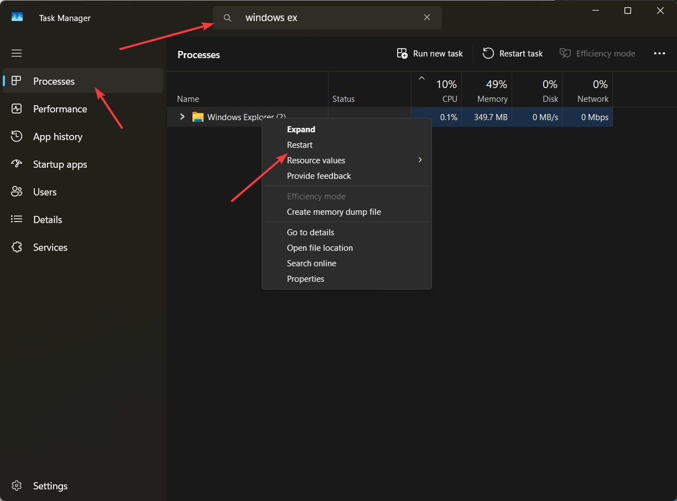Image resolution: width=677 pixels, height=501 pixels.
Task: Open the Services section
Action: click(50, 247)
